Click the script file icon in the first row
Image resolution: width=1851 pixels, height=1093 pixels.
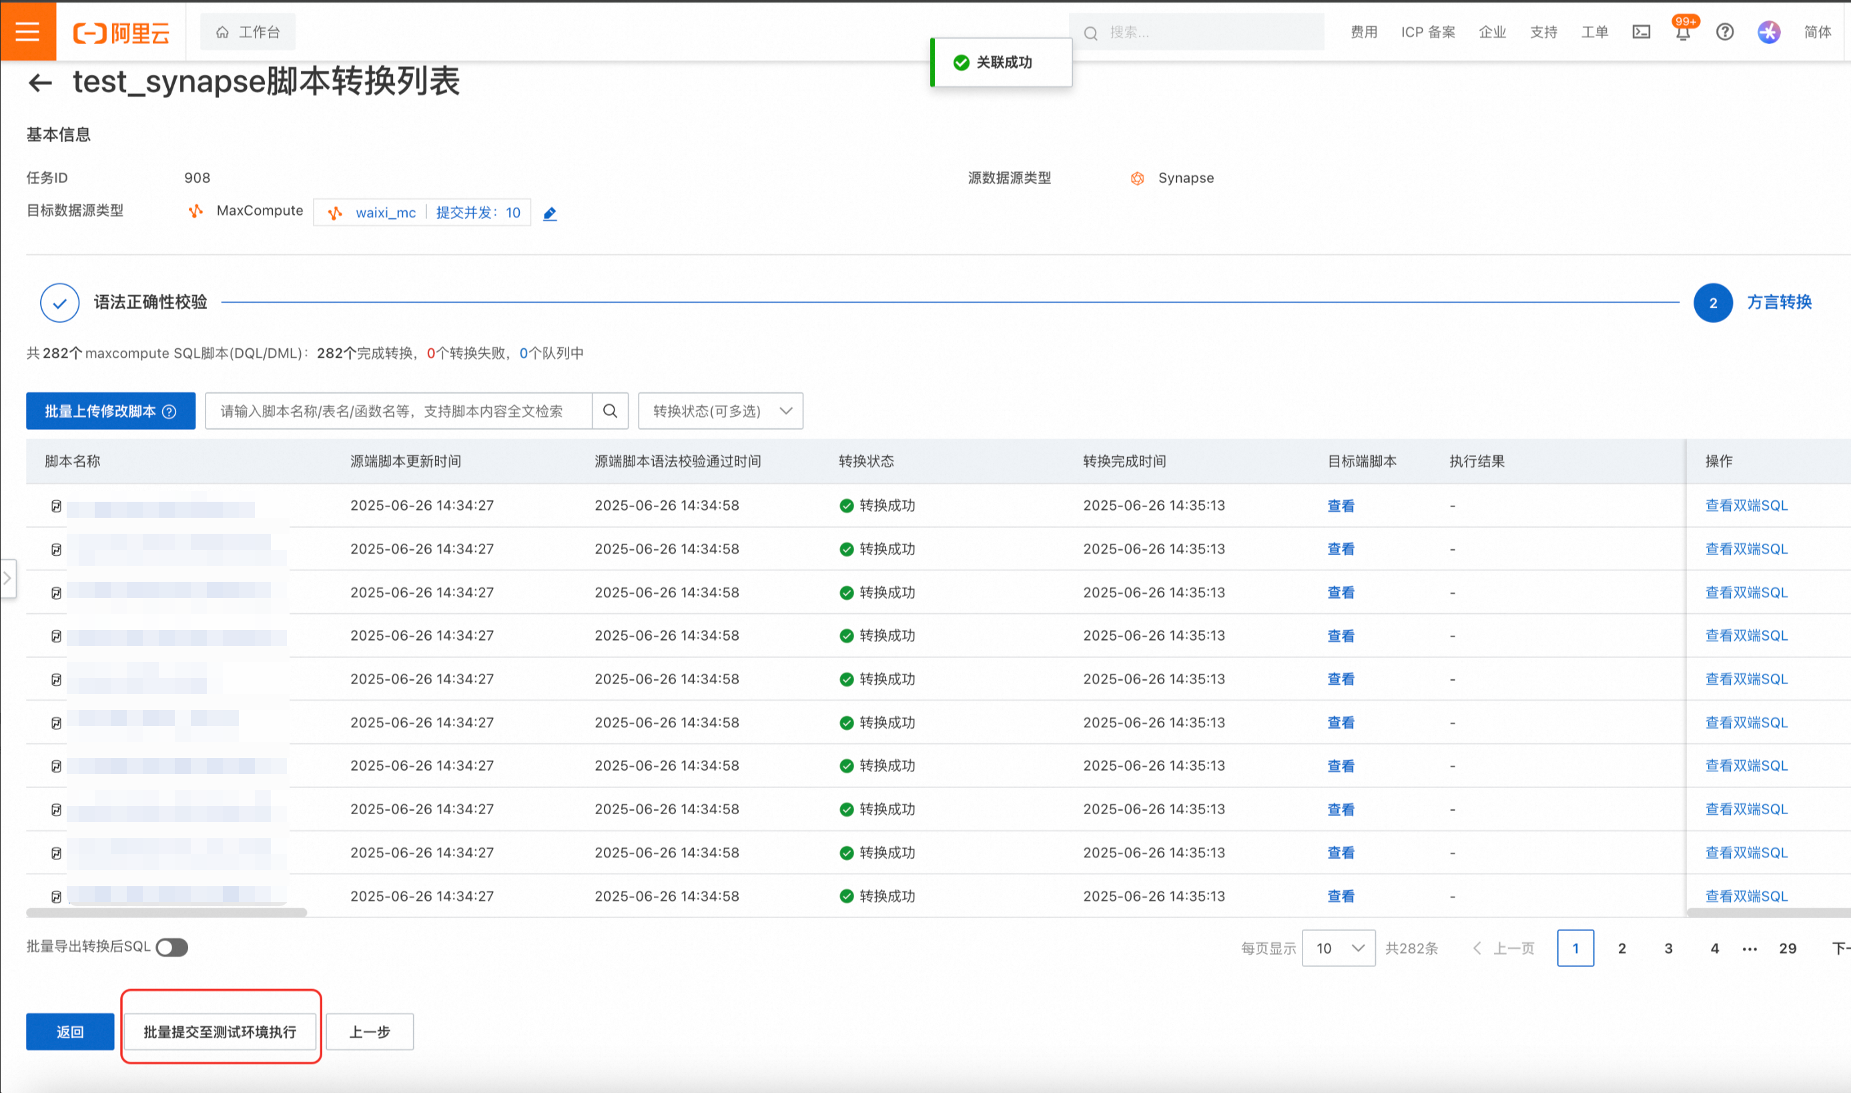pyautogui.click(x=56, y=506)
